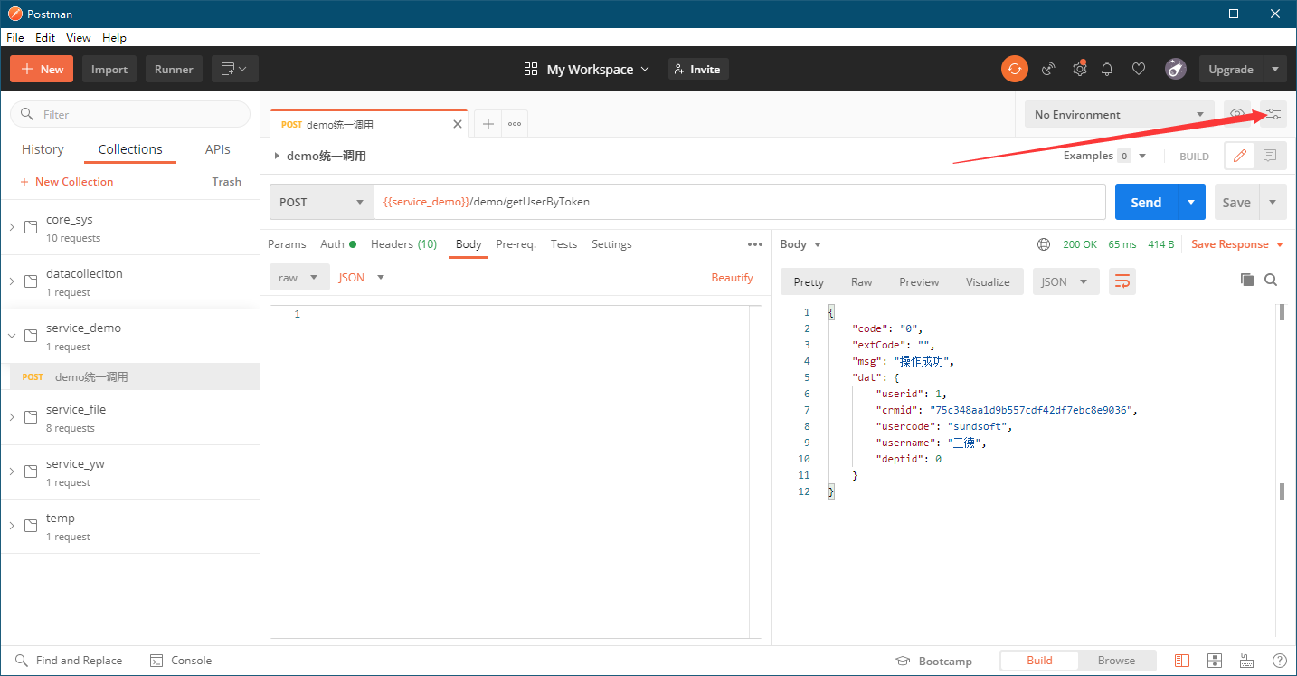Open the user avatar menu
This screenshot has height=676, width=1297.
pyautogui.click(x=1175, y=69)
